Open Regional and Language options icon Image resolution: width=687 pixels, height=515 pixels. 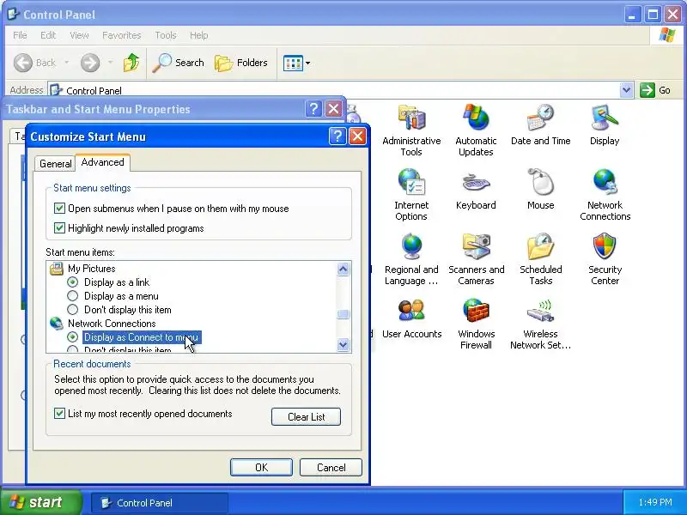pos(411,246)
